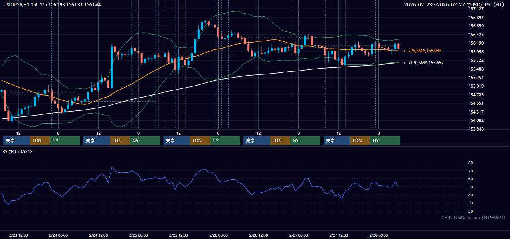
Task: Click the 2/27 12:00 date label
Action: click(x=338, y=235)
